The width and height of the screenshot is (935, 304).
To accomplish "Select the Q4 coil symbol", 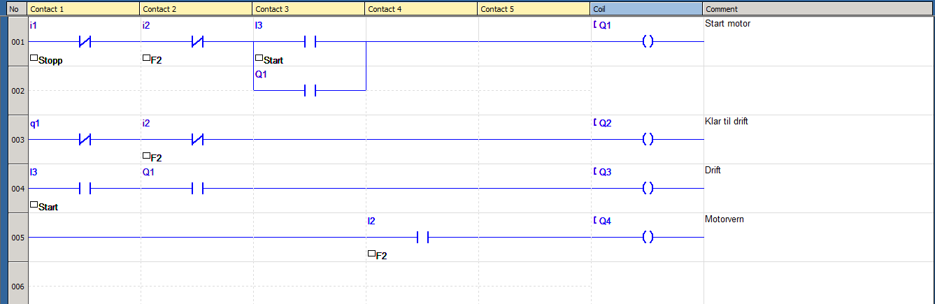I will coord(648,238).
